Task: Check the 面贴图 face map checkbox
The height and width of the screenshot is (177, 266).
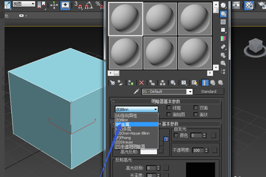Action: click(x=168, y=114)
